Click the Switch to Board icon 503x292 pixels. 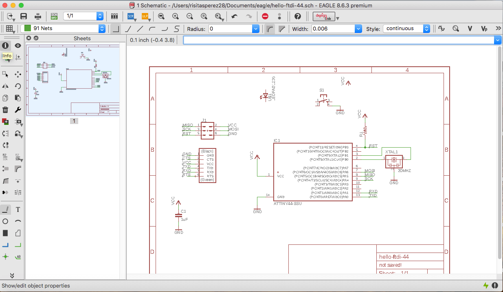54,16
